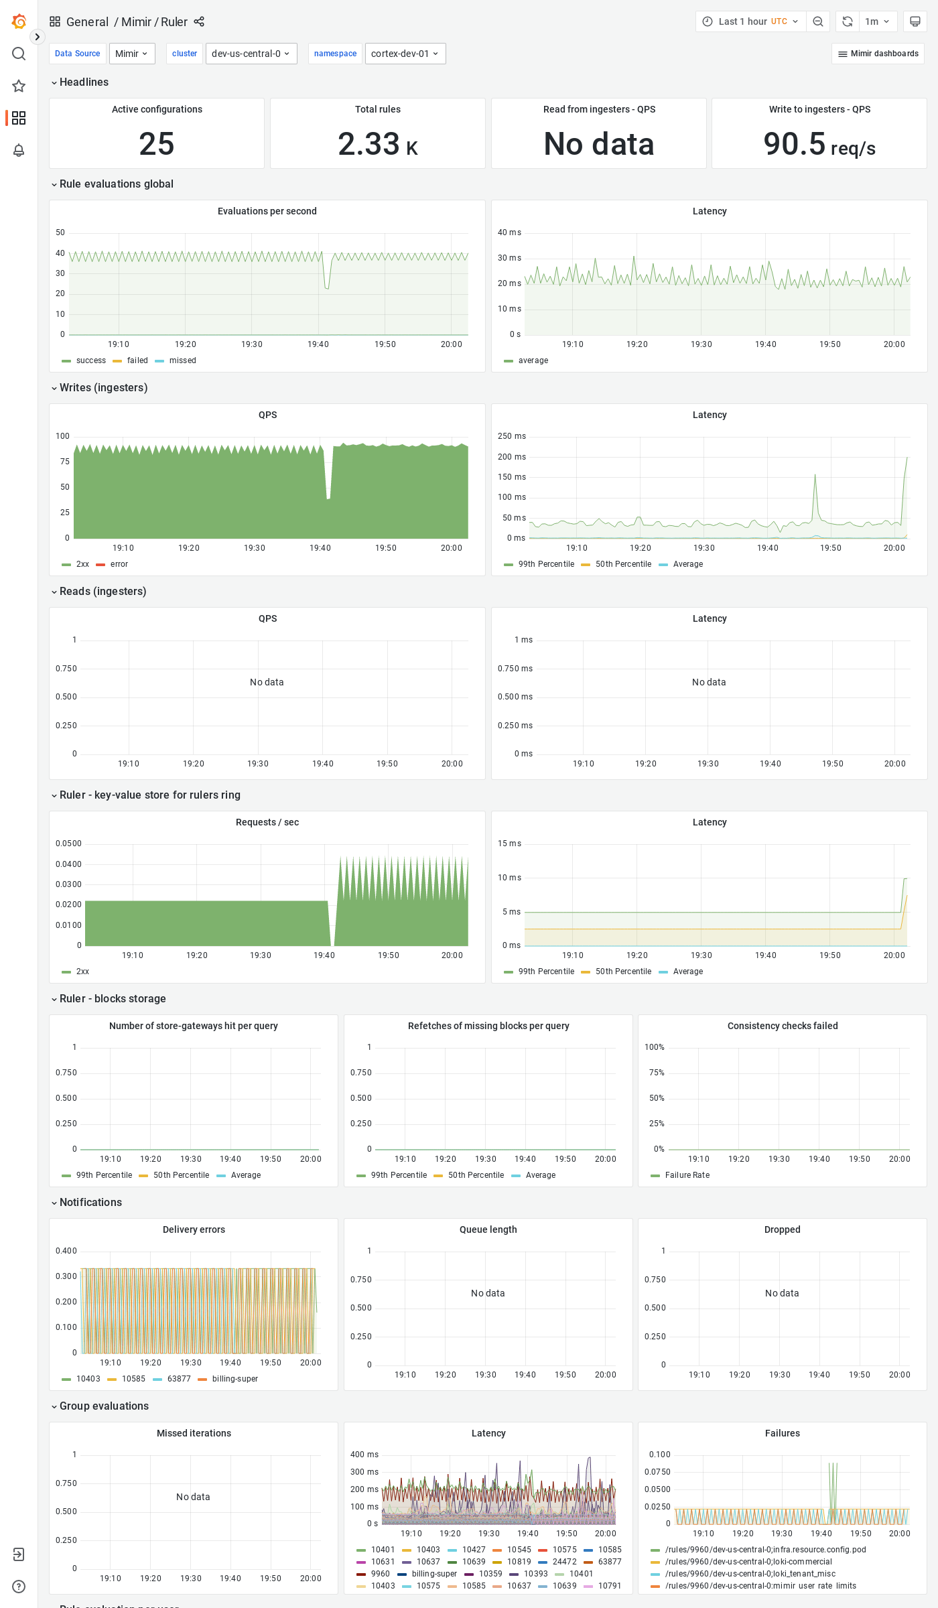Toggle success series in Evaluations legend

tap(90, 360)
